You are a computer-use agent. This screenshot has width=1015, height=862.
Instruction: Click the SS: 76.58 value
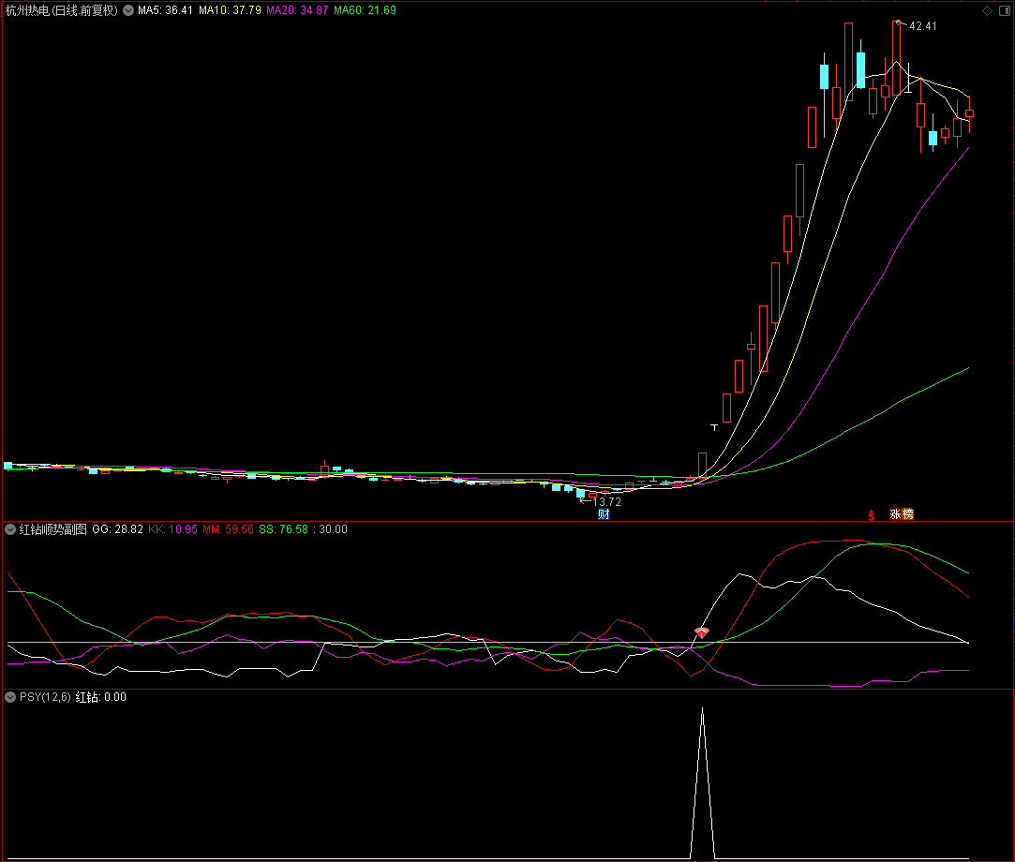pyautogui.click(x=284, y=529)
